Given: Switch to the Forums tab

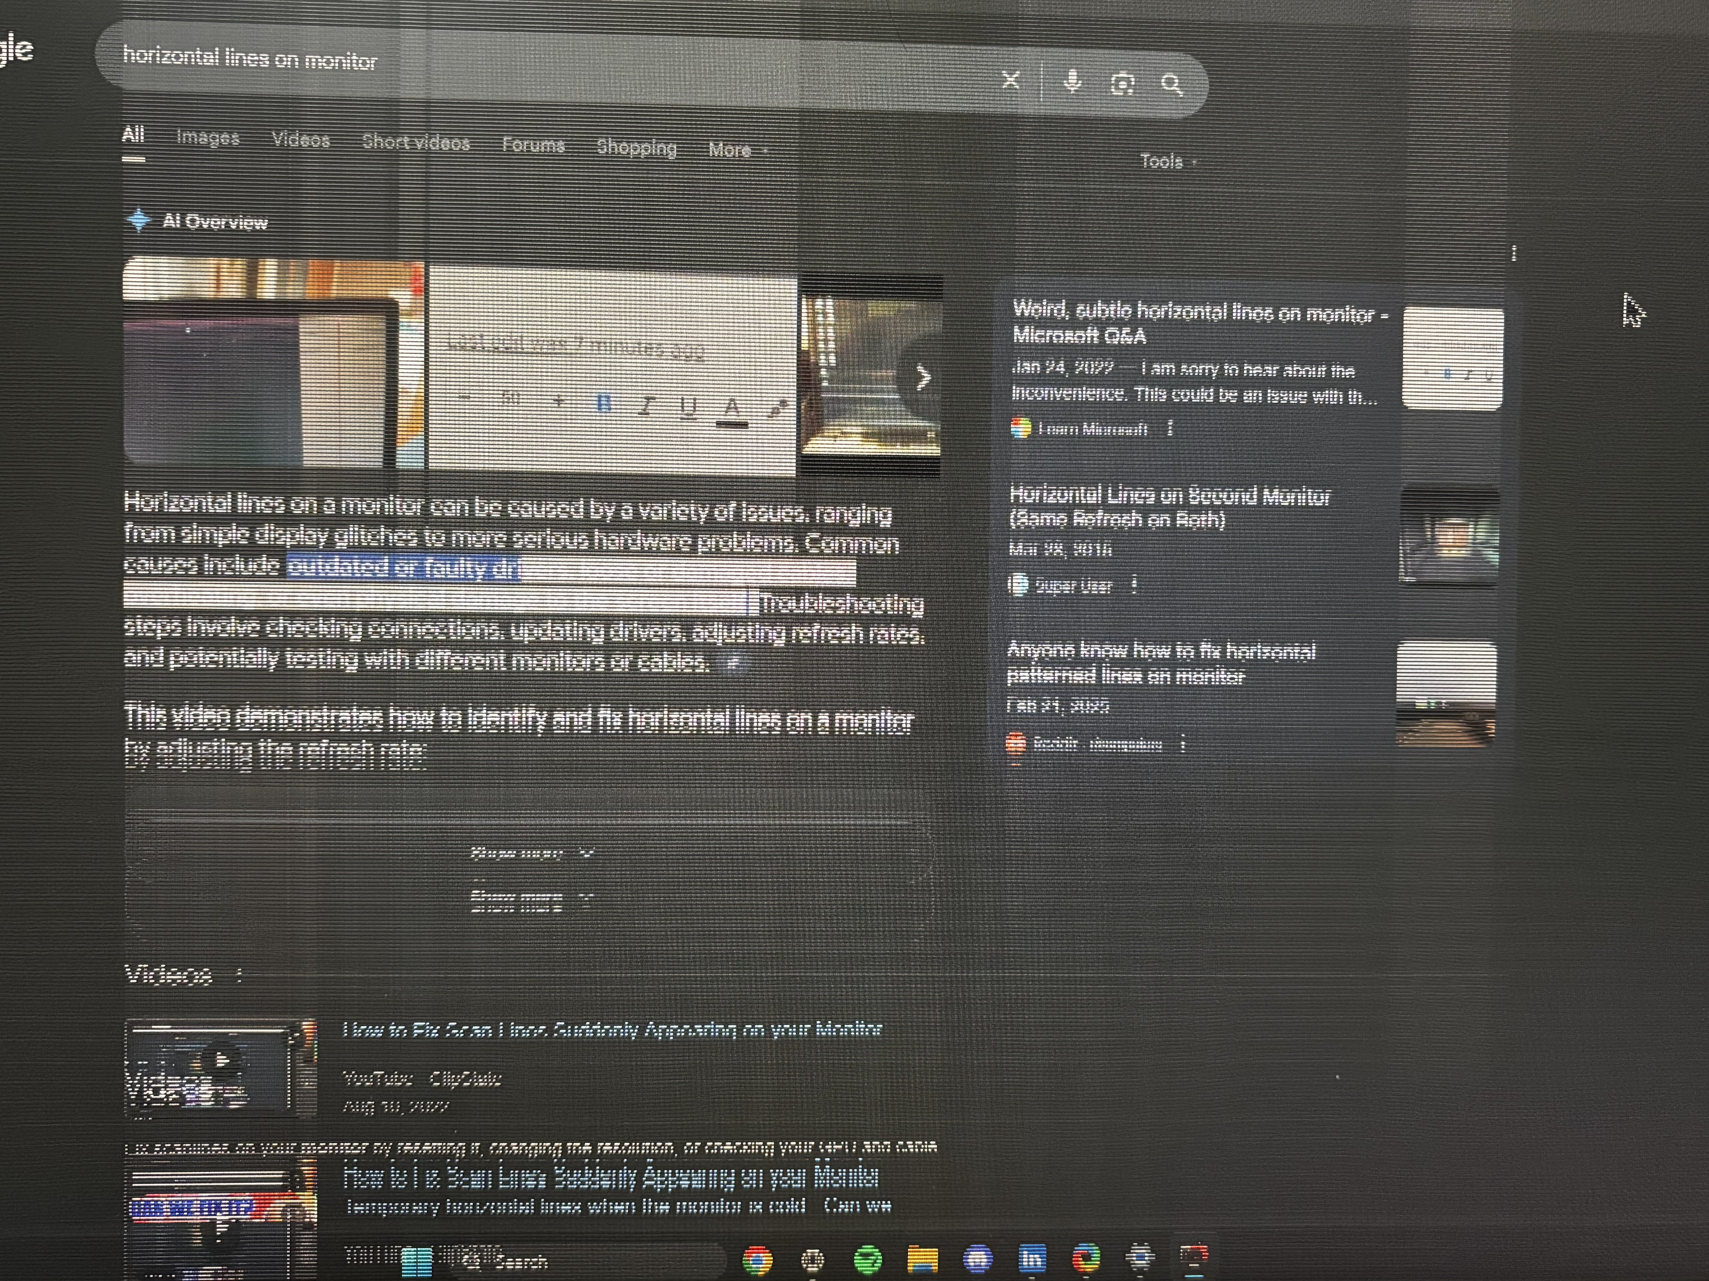Looking at the screenshot, I should click(x=533, y=144).
